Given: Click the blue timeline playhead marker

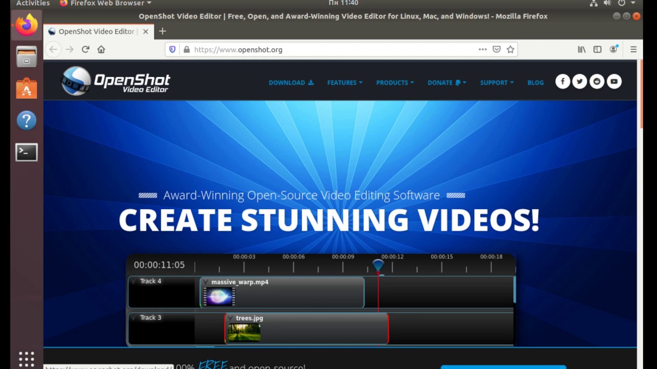Looking at the screenshot, I should pyautogui.click(x=378, y=265).
